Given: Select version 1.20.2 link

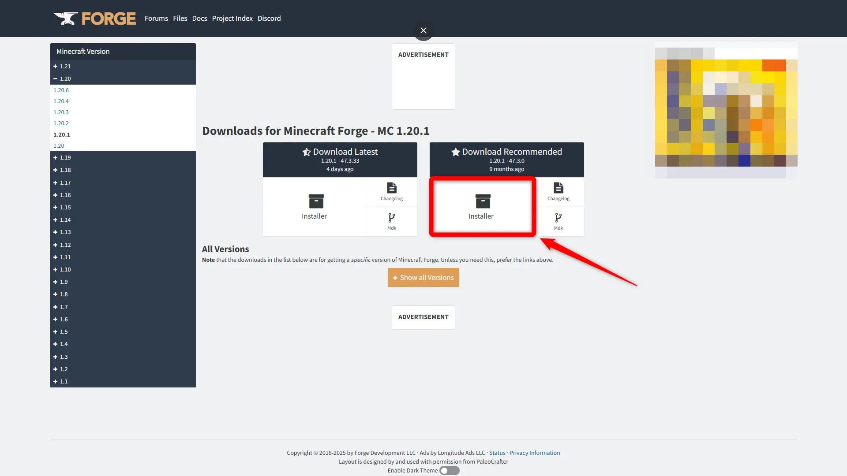Looking at the screenshot, I should (x=61, y=123).
